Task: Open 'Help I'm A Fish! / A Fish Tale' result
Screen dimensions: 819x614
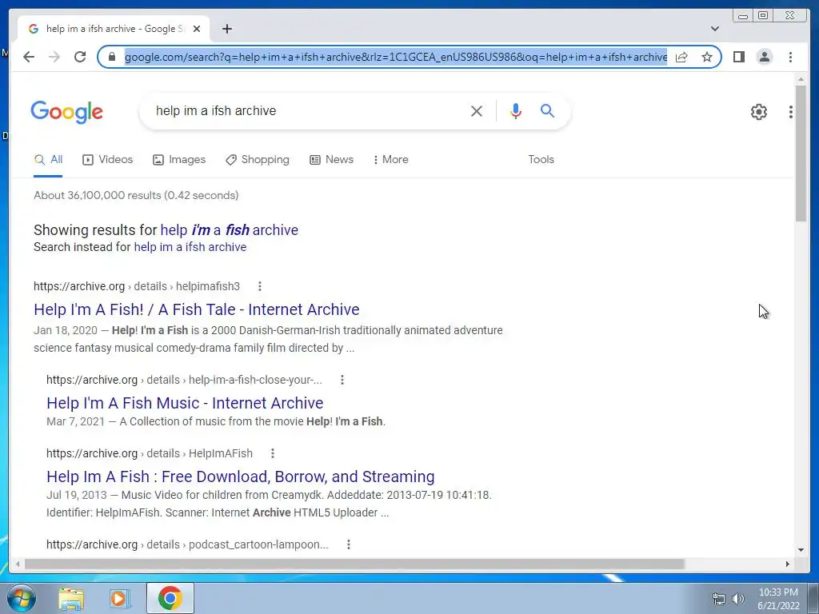Action: 197,309
